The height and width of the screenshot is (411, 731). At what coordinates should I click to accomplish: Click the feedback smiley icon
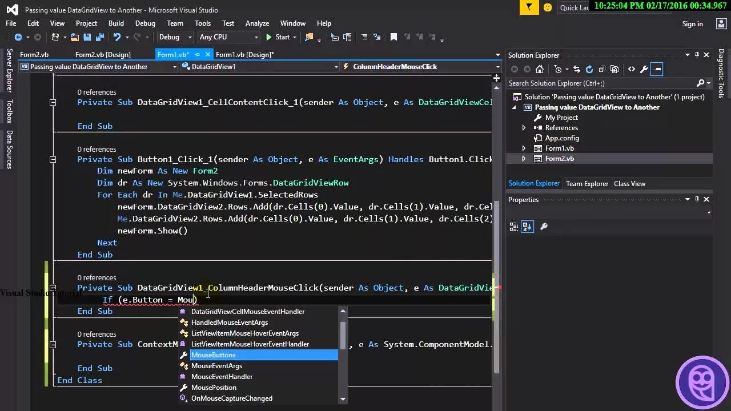tap(548, 7)
